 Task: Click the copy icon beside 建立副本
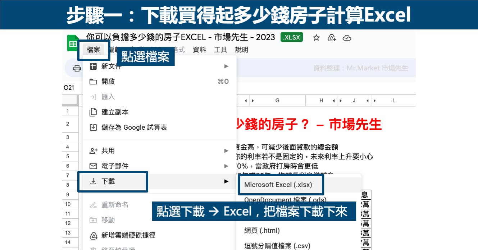point(93,112)
